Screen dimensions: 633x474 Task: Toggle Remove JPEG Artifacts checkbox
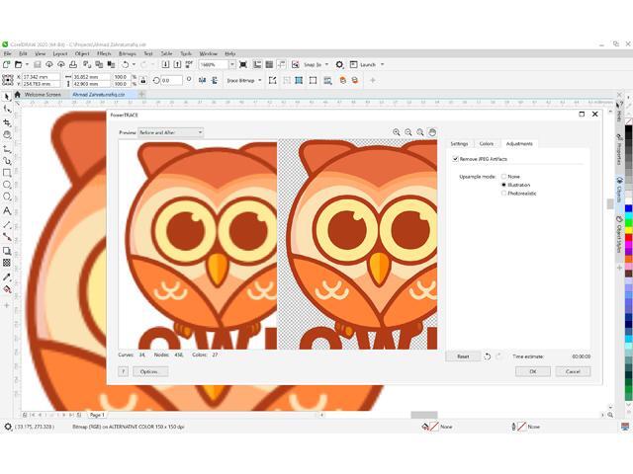pos(455,159)
